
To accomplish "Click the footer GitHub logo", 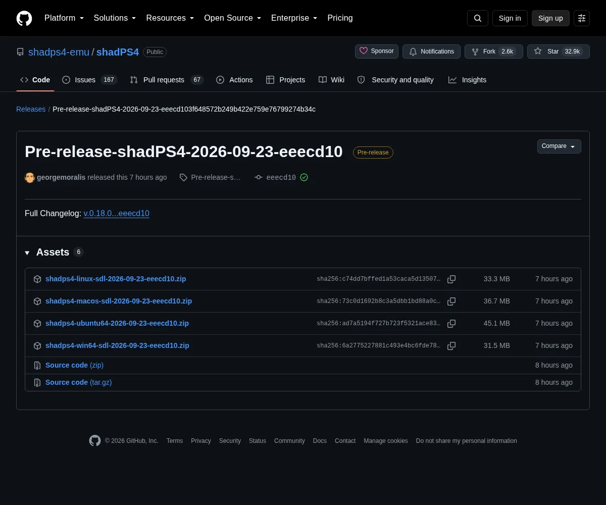I will click(95, 441).
